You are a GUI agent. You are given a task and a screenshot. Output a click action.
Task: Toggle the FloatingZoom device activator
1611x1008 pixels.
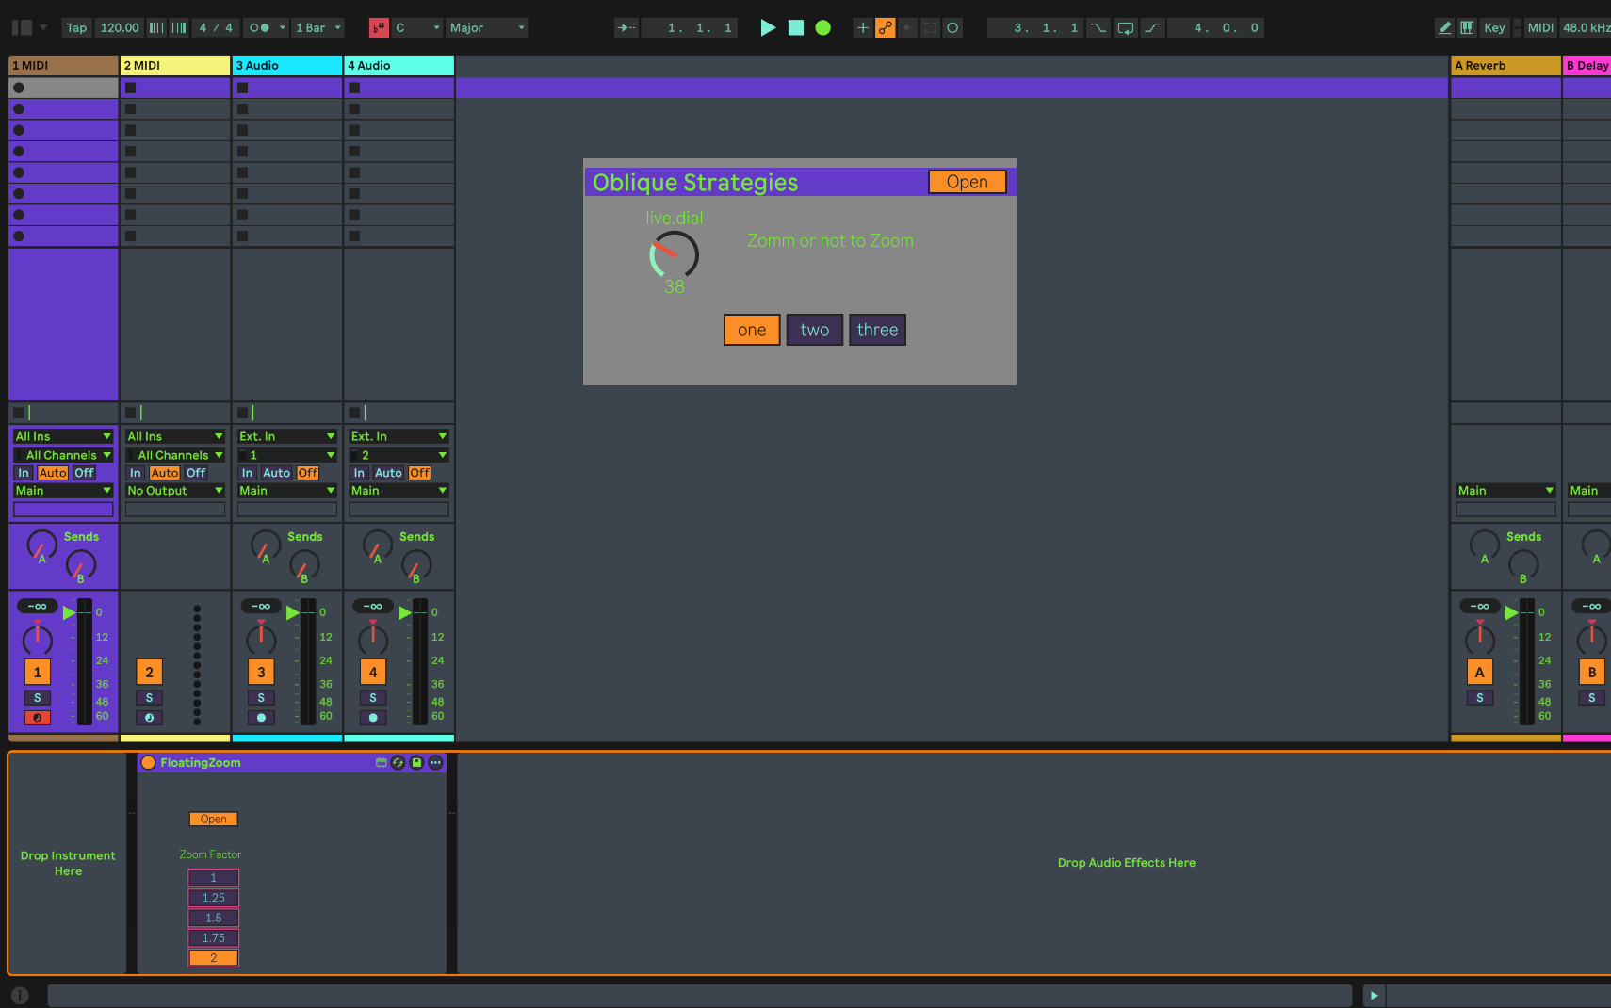click(x=149, y=763)
